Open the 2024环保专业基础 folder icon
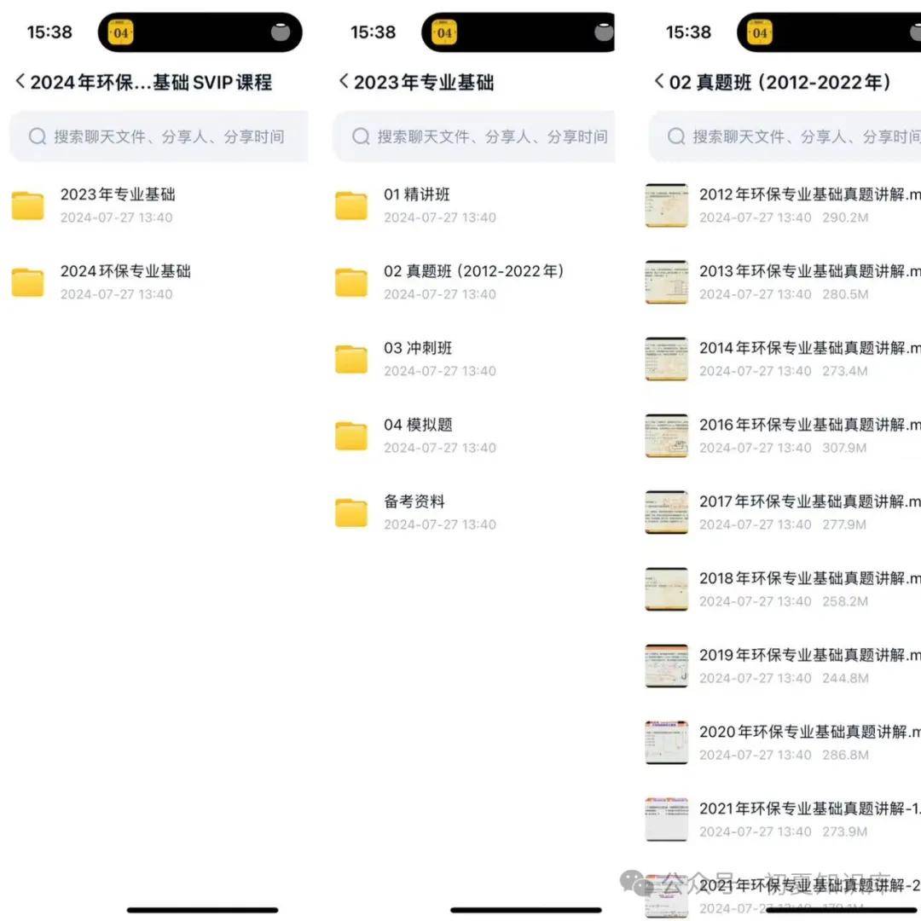The width and height of the screenshot is (921, 921). pyautogui.click(x=27, y=282)
